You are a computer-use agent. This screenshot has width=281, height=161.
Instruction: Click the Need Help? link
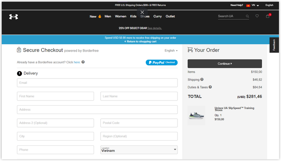[237, 5]
